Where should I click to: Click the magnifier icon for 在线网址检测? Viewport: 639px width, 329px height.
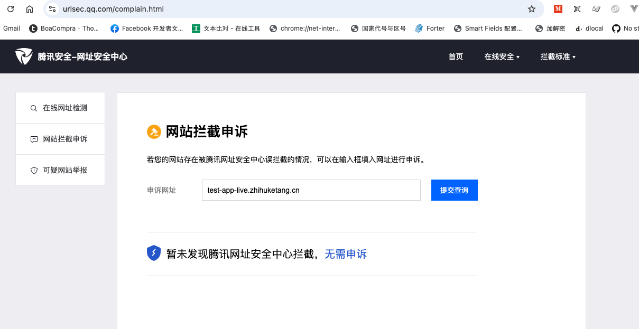34,108
